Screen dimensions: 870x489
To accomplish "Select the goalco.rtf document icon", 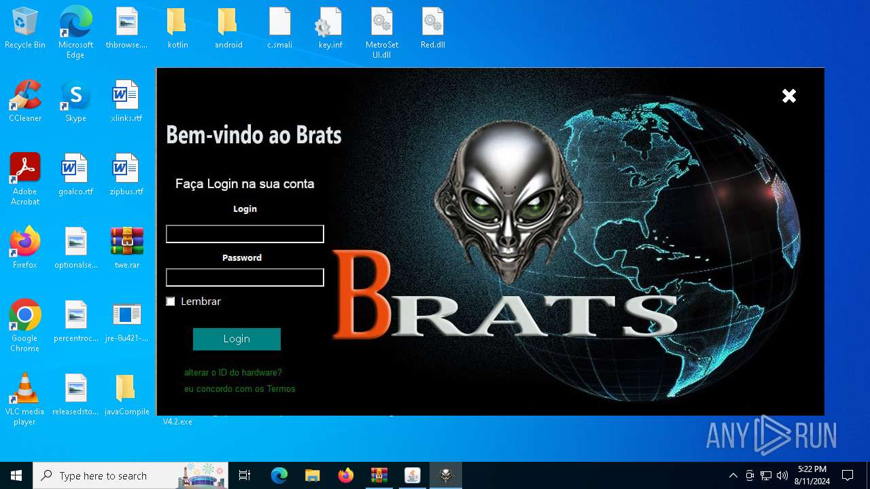I will (x=75, y=175).
